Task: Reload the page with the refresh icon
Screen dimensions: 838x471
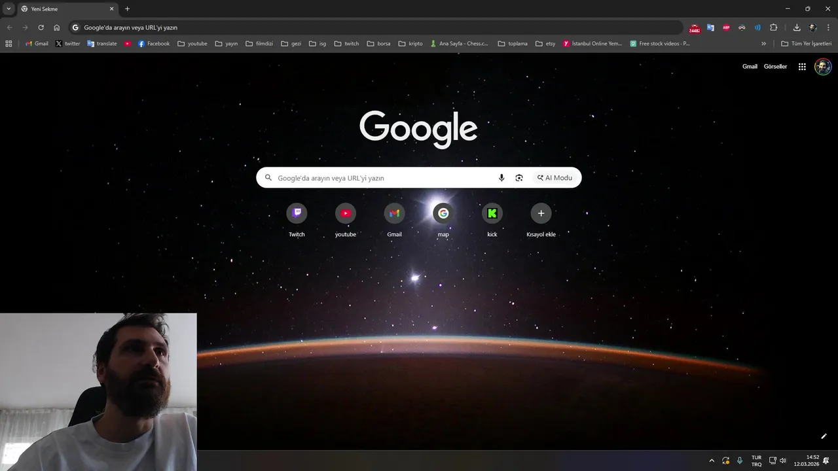Action: pyautogui.click(x=41, y=27)
